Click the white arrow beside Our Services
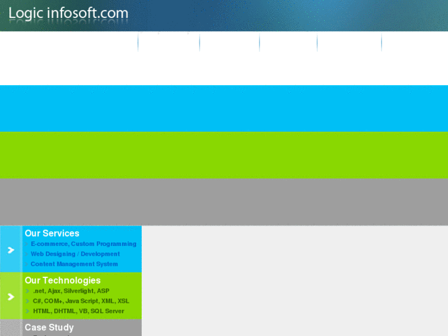448x336 pixels. 11,250
